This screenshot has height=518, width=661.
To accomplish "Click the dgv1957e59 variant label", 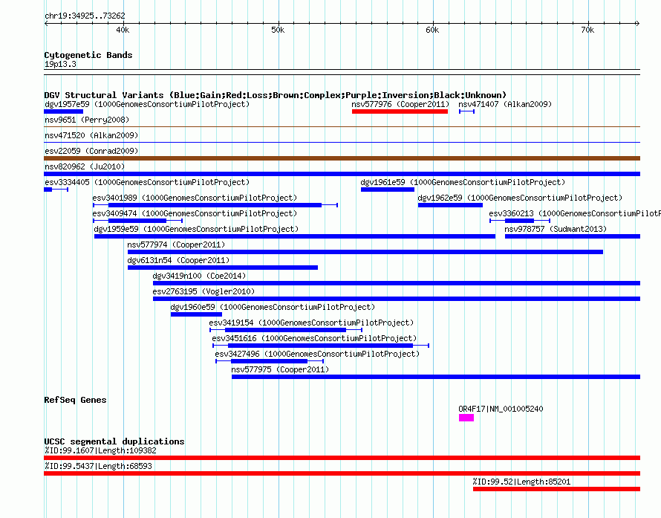I will pos(147,104).
